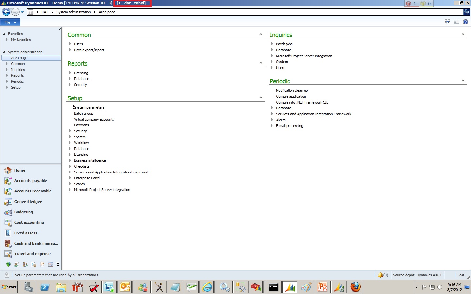Open the Home module icon
This screenshot has width=471, height=294.
(8, 170)
